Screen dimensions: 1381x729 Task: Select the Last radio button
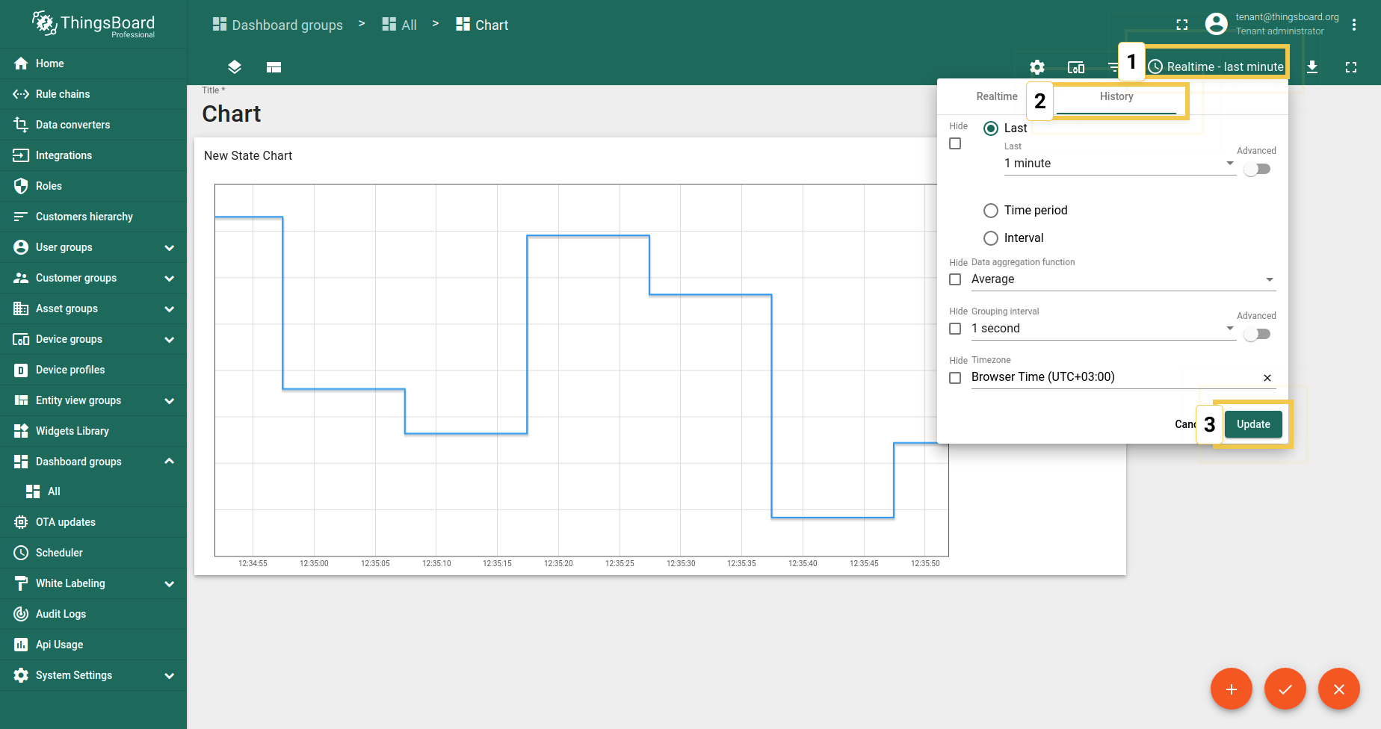[x=991, y=128]
